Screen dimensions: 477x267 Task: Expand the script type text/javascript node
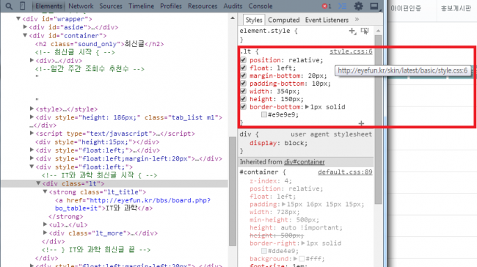point(32,133)
